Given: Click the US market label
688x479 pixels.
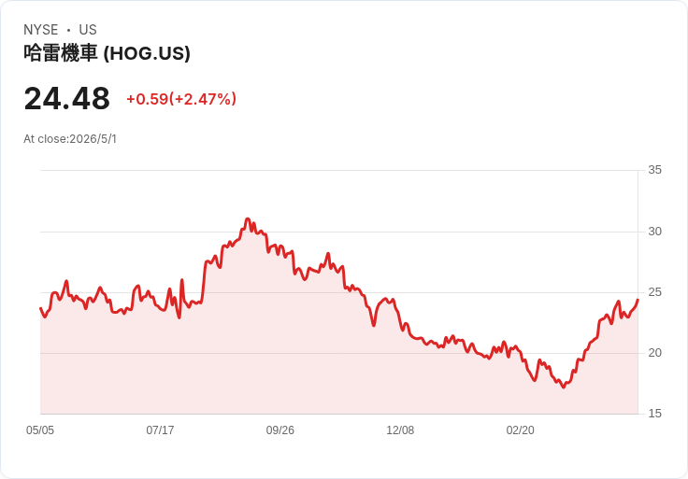Looking at the screenshot, I should 88,30.
